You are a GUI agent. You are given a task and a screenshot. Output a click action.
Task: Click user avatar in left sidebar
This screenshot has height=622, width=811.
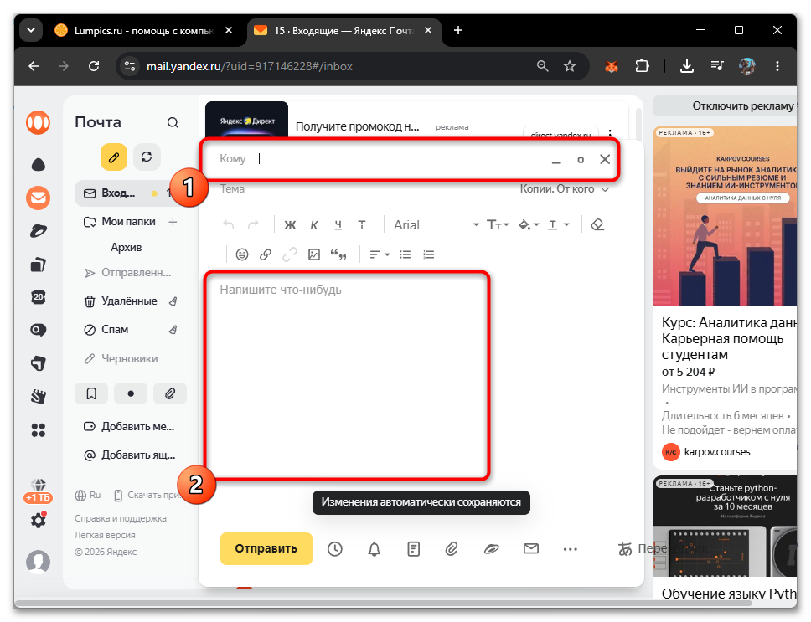pos(39,562)
